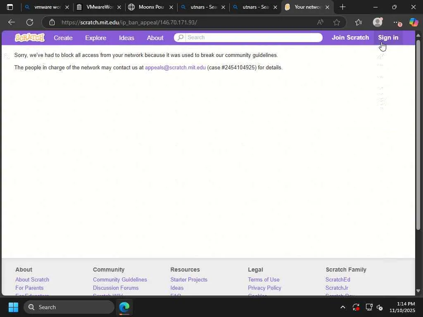The height and width of the screenshot is (317, 423).
Task: Open Starter Projects footer link
Action: (x=189, y=279)
